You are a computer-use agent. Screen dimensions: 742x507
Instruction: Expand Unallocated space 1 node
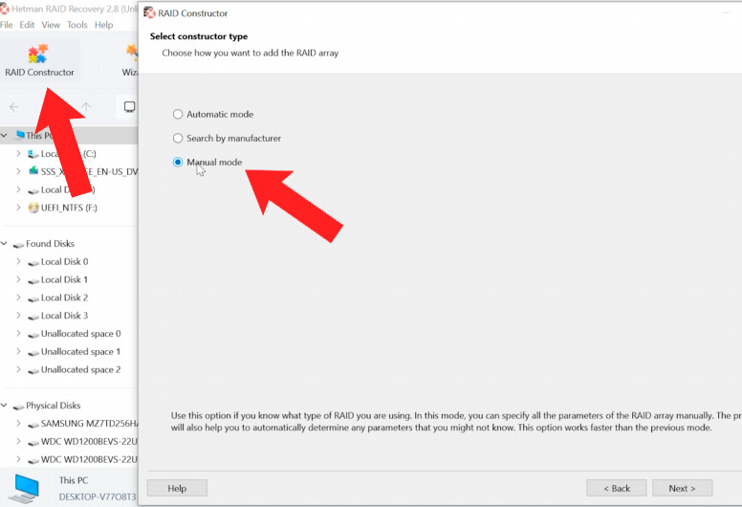click(x=18, y=351)
